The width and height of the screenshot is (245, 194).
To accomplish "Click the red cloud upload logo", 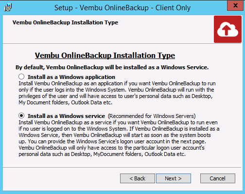I will [227, 29].
